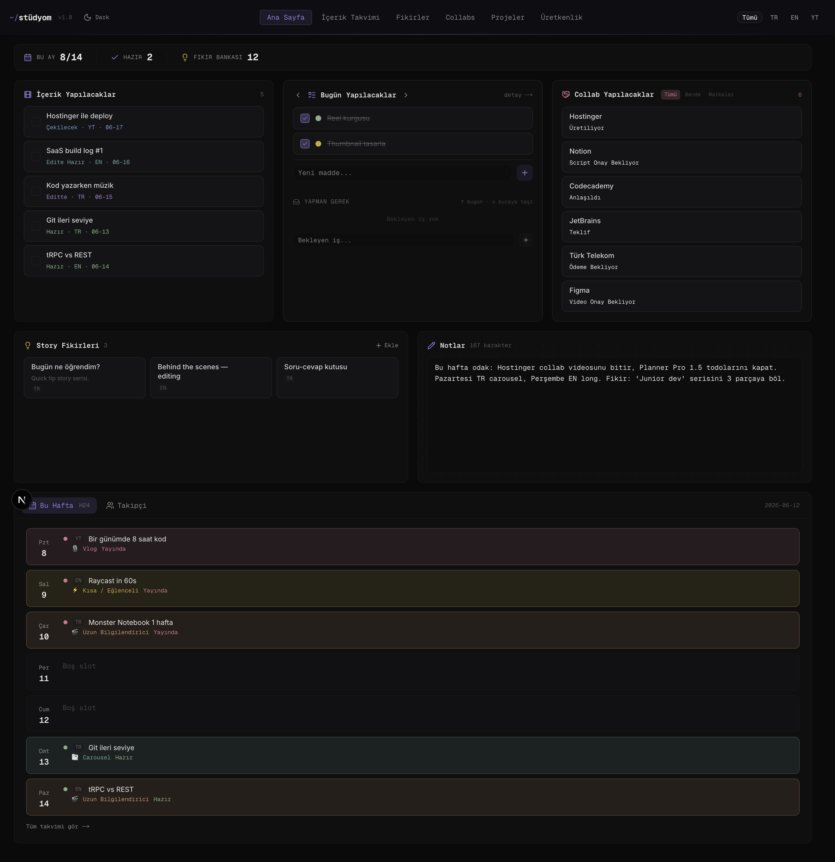Open the Collabs tab

point(460,18)
